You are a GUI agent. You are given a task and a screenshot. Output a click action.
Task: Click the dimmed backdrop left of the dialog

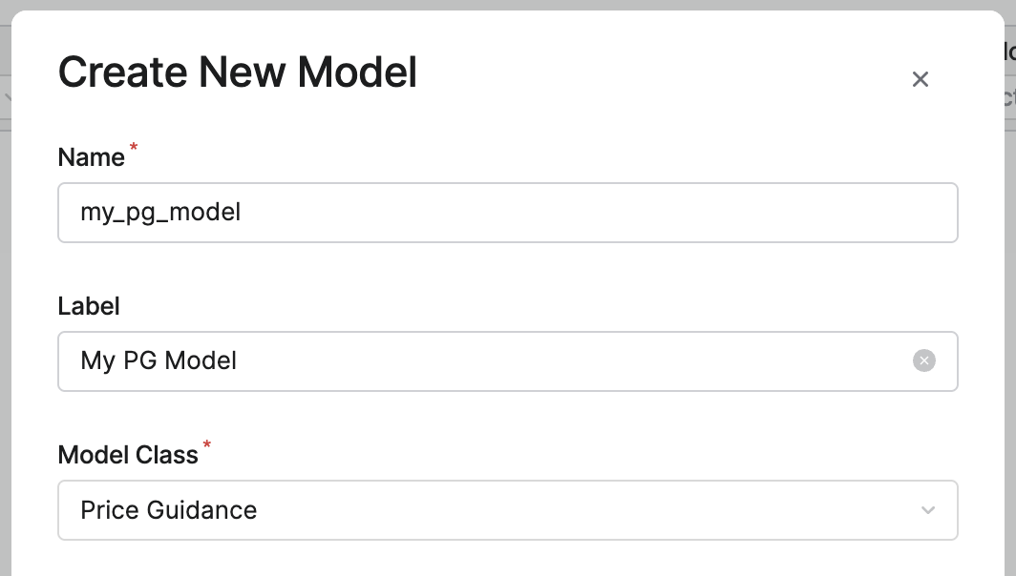[5, 323]
